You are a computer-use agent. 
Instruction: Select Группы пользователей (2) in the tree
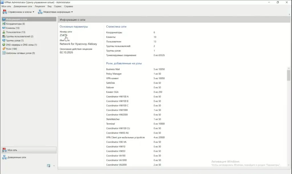(x=20, y=36)
